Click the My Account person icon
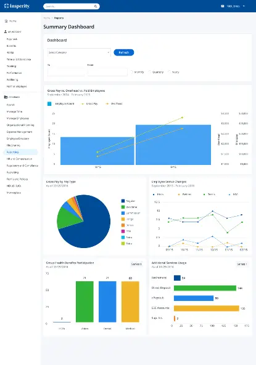Image resolution: width=256 pixels, height=365 pixels. pyautogui.click(x=6, y=31)
